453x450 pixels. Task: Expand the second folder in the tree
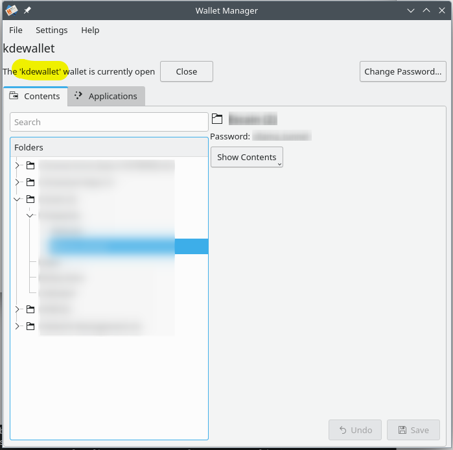coord(17,183)
